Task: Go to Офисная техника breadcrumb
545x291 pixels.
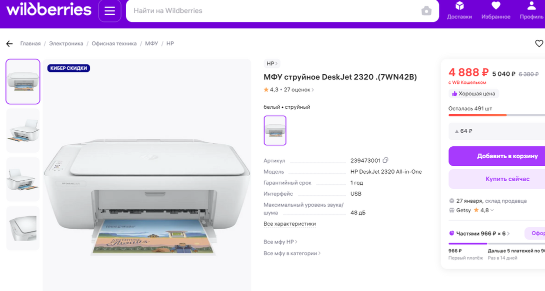Action: coord(114,44)
